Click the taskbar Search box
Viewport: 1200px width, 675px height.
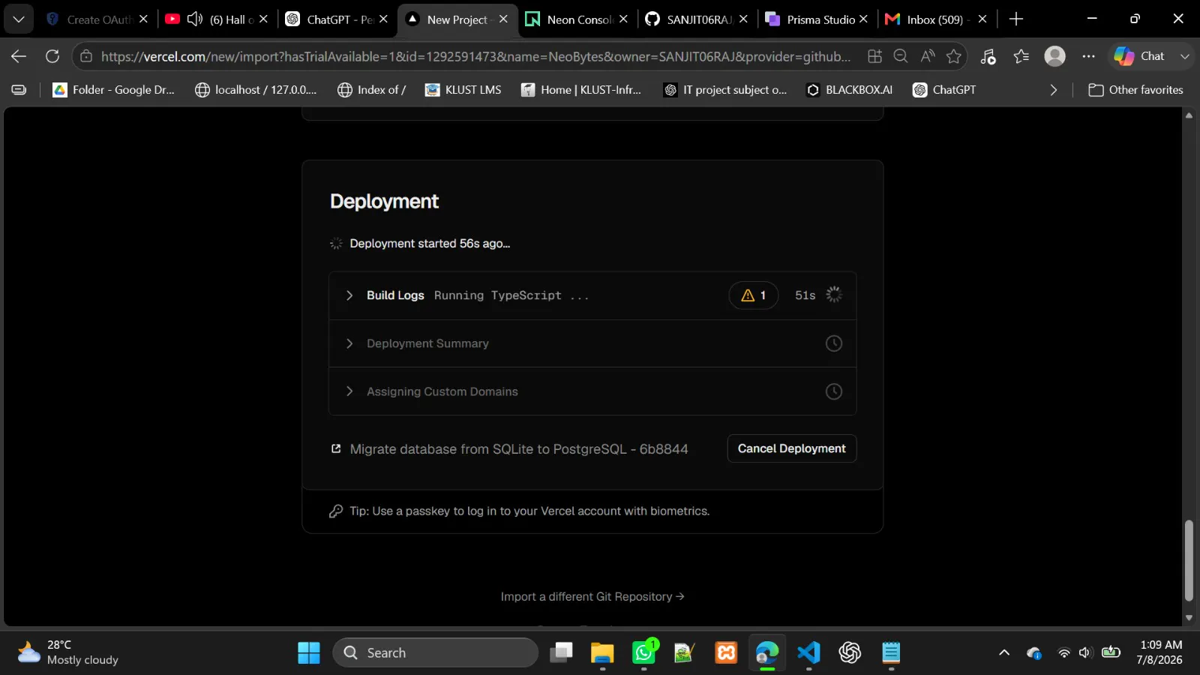tap(436, 652)
